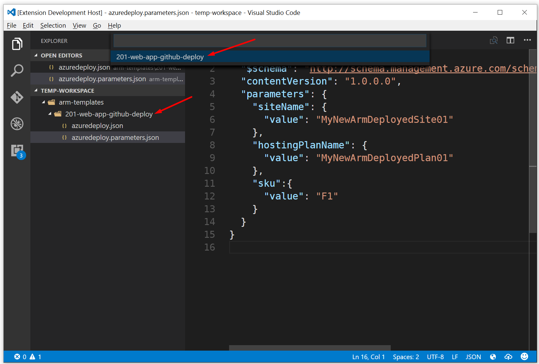
Task: Click the smiley feedback icon
Action: point(524,356)
